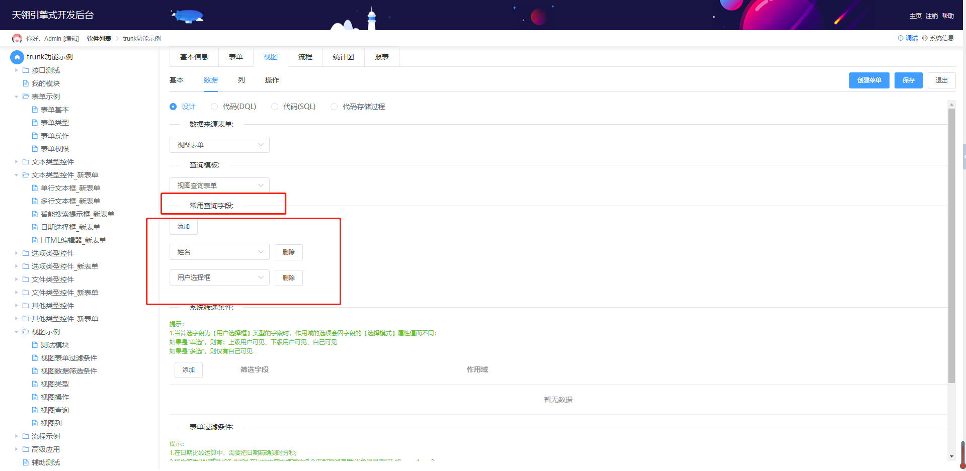Click the Admin user avatar icon

coord(17,38)
